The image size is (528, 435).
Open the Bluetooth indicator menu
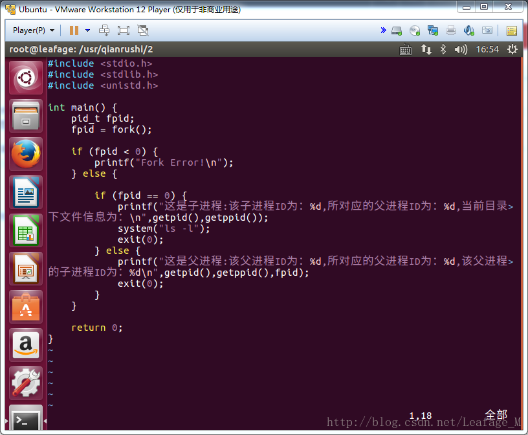point(443,50)
